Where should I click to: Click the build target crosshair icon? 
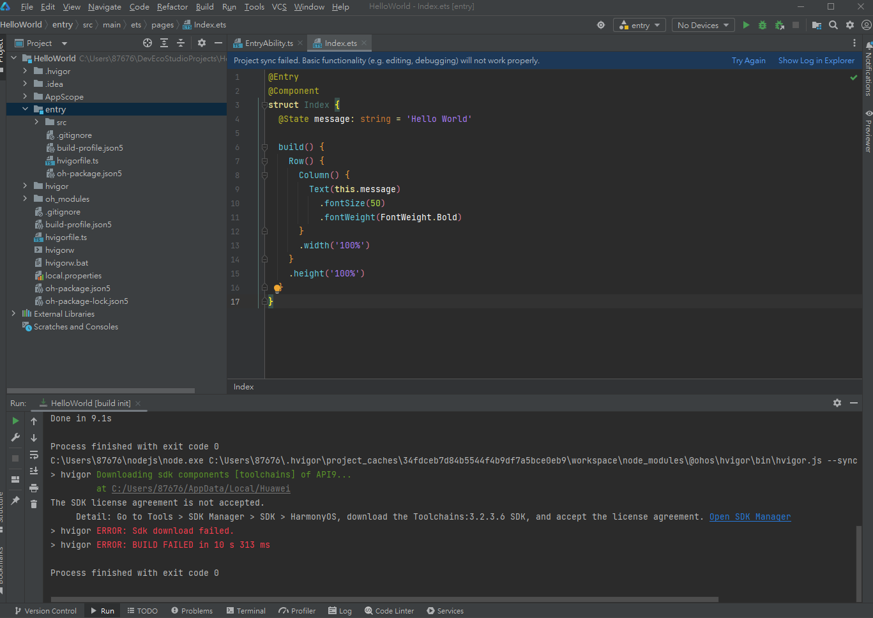click(601, 25)
